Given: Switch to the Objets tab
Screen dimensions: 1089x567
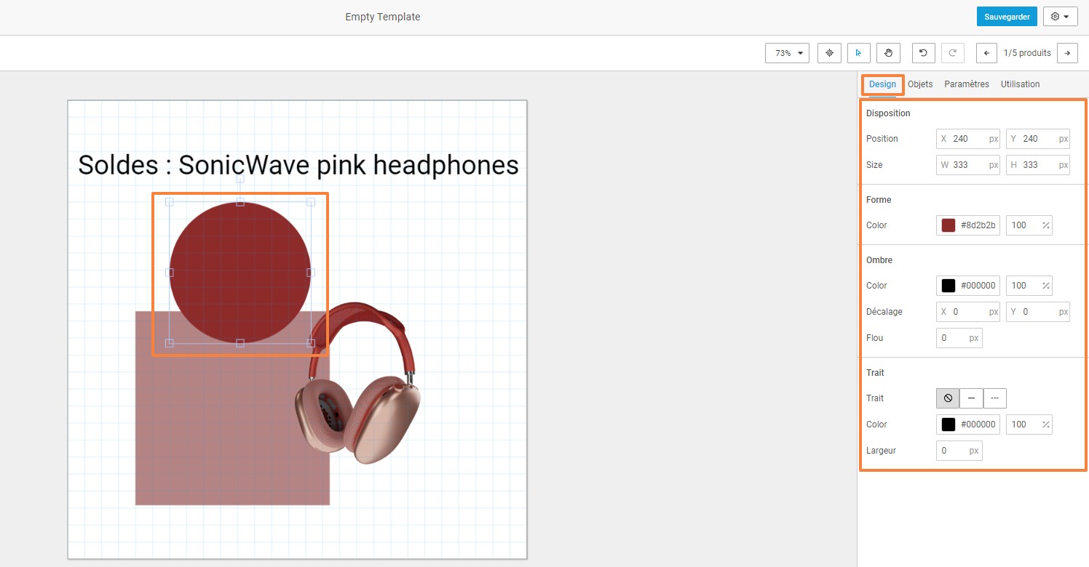Looking at the screenshot, I should pyautogui.click(x=920, y=84).
